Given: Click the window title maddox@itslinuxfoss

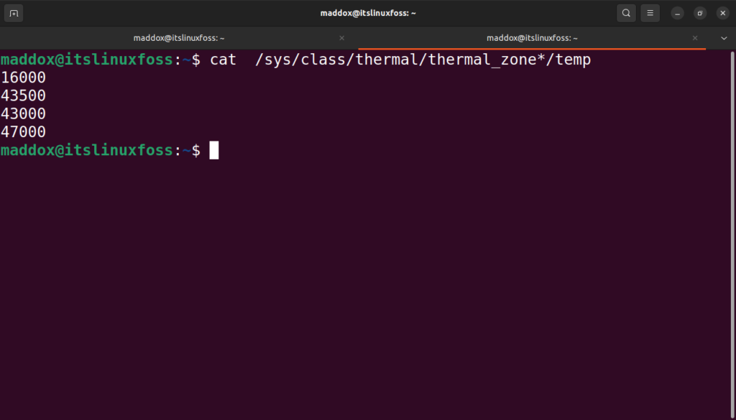Looking at the screenshot, I should click(x=368, y=12).
